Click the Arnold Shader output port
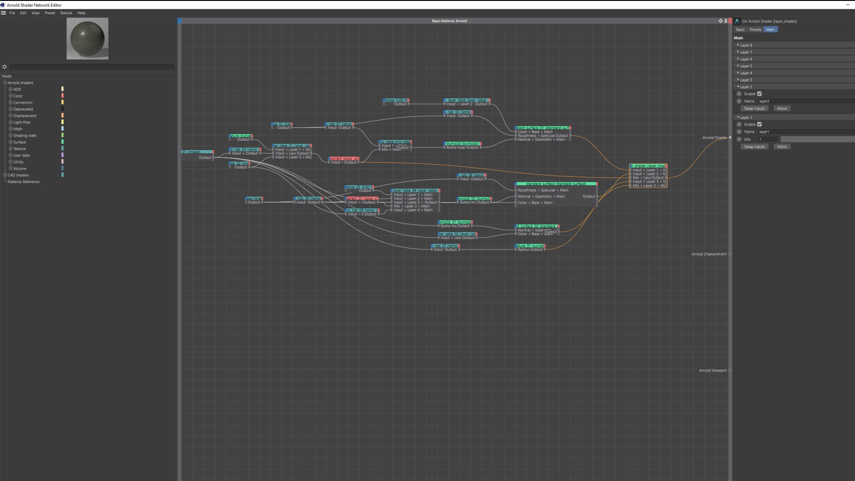Viewport: 855px width, 481px height. click(730, 138)
